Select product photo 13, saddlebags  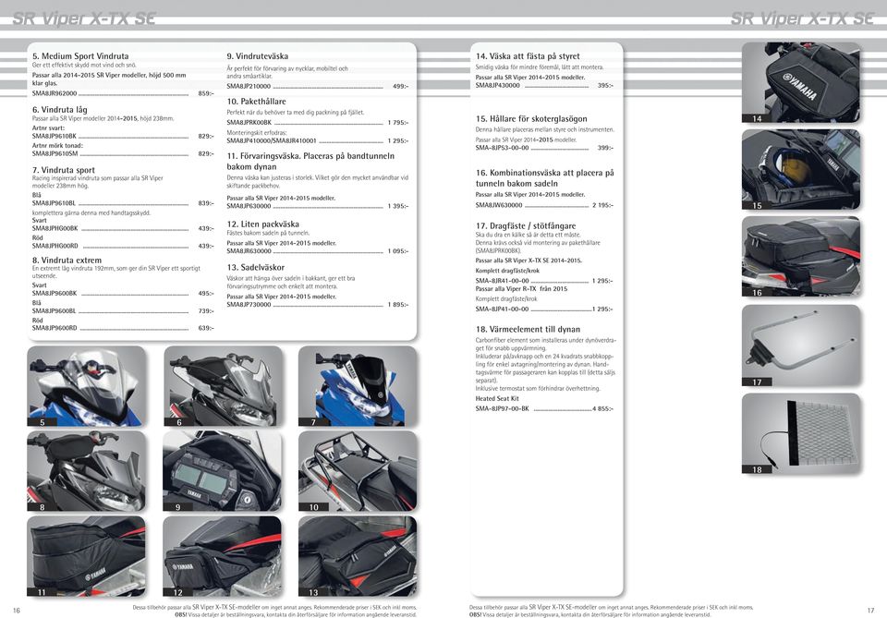point(358,556)
